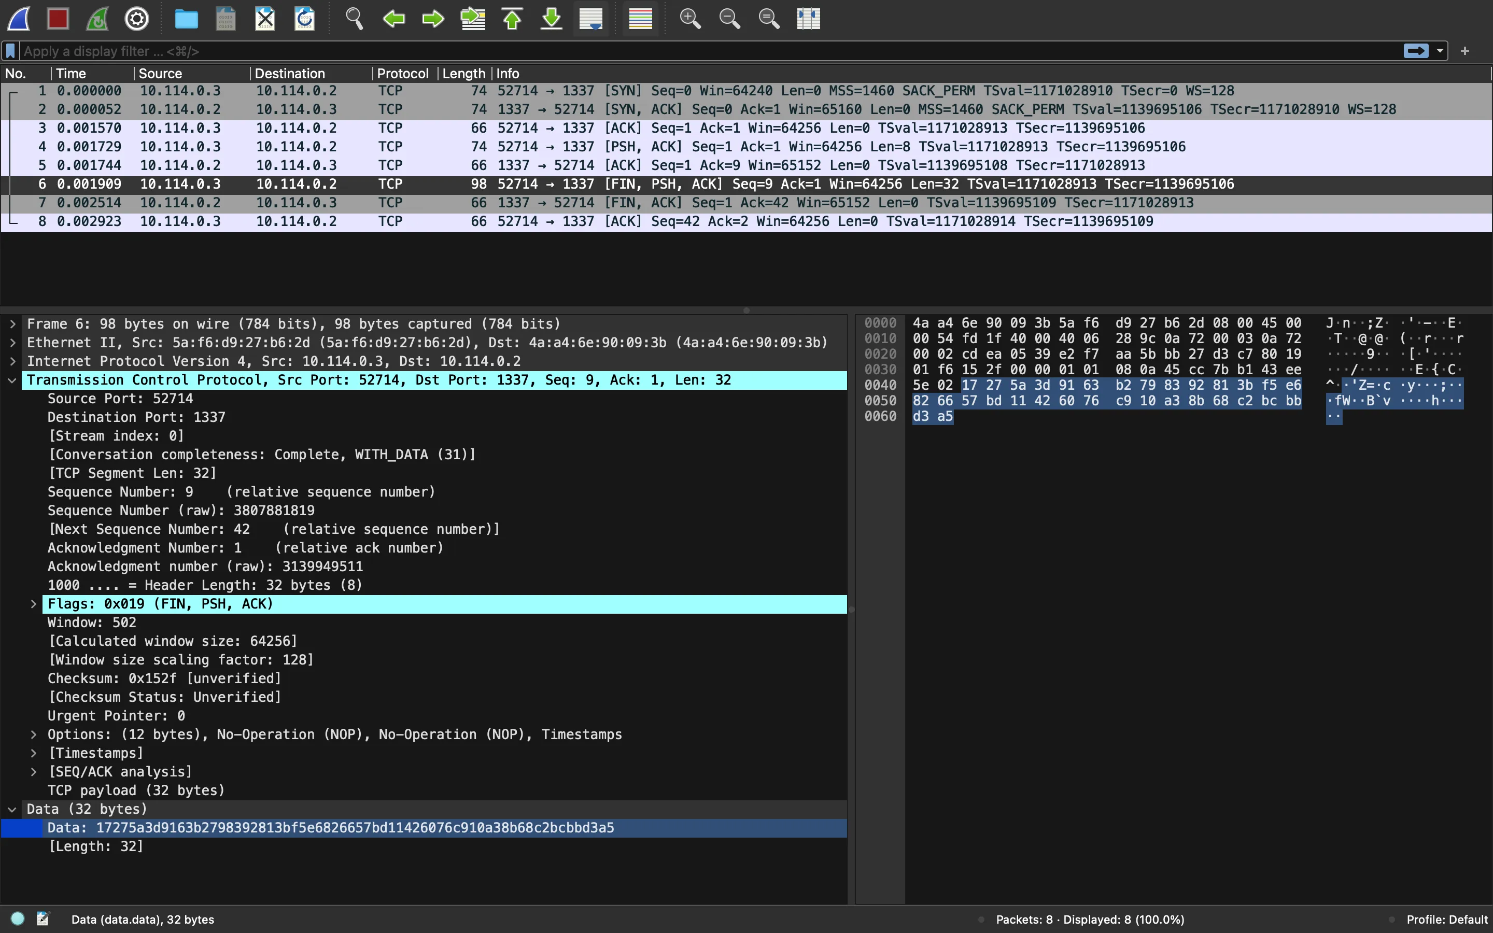Select packet 7 FIN, ACK row
This screenshot has width=1493, height=933.
point(746,202)
